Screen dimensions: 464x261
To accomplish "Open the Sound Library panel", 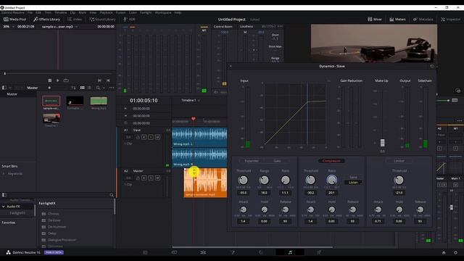I will pyautogui.click(x=102, y=20).
